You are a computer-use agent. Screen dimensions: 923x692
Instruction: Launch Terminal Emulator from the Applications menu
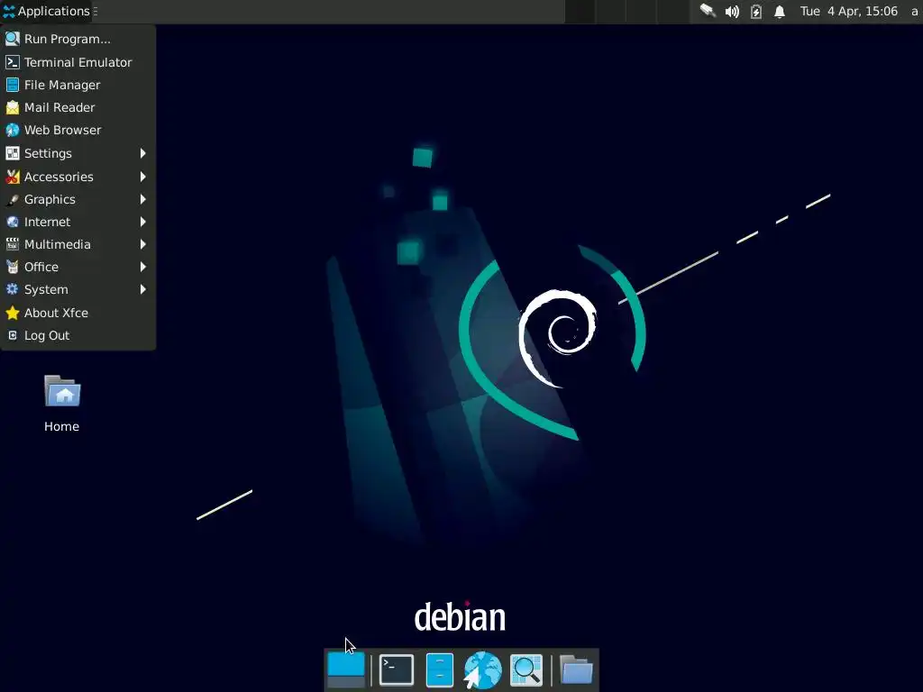(78, 62)
